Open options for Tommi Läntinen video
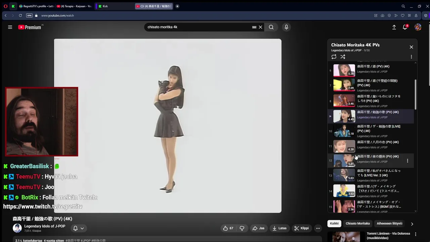 416,234
